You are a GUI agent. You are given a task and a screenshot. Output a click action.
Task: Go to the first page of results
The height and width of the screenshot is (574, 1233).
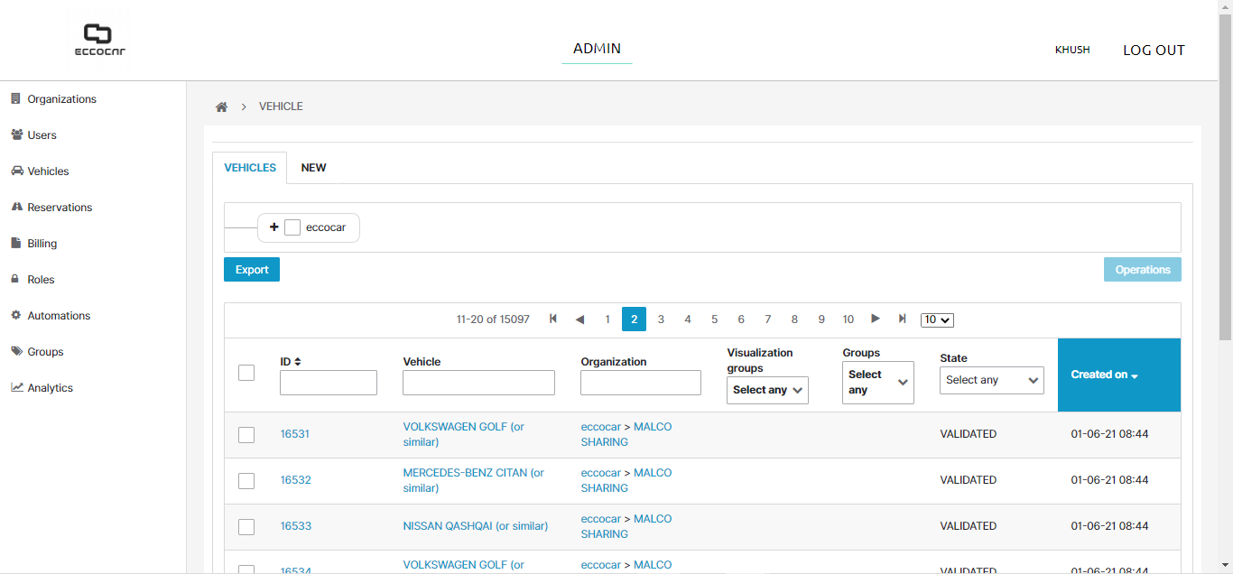tap(553, 319)
